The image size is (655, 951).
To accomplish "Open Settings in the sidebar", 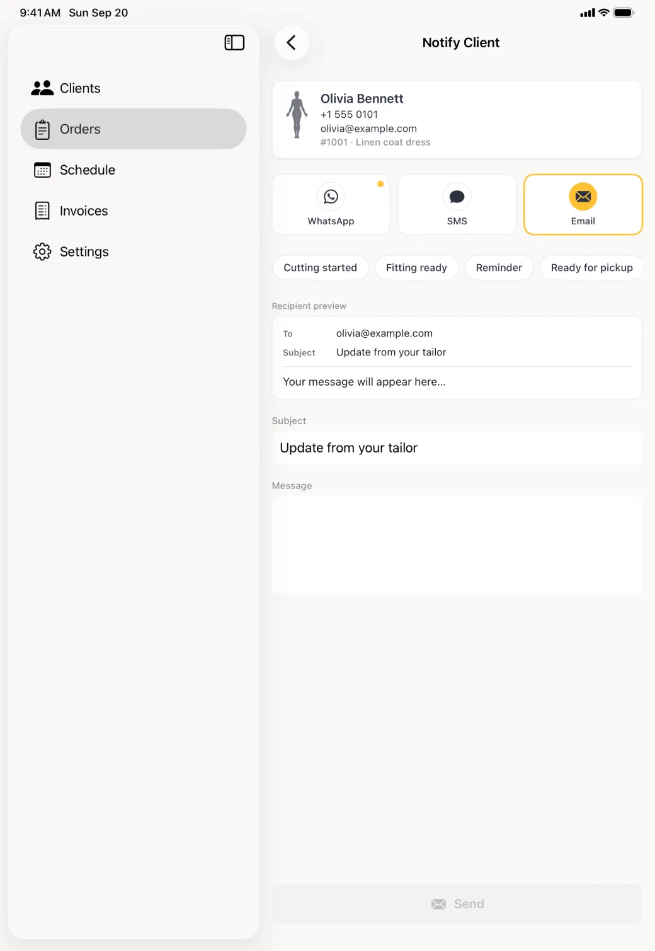I will tap(134, 252).
